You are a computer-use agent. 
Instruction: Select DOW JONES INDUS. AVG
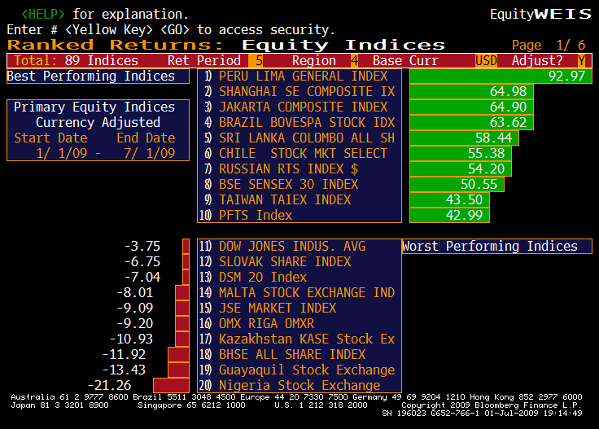pos(299,247)
